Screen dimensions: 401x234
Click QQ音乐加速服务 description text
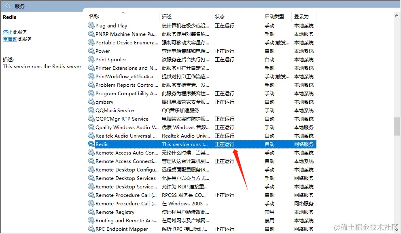click(x=180, y=111)
